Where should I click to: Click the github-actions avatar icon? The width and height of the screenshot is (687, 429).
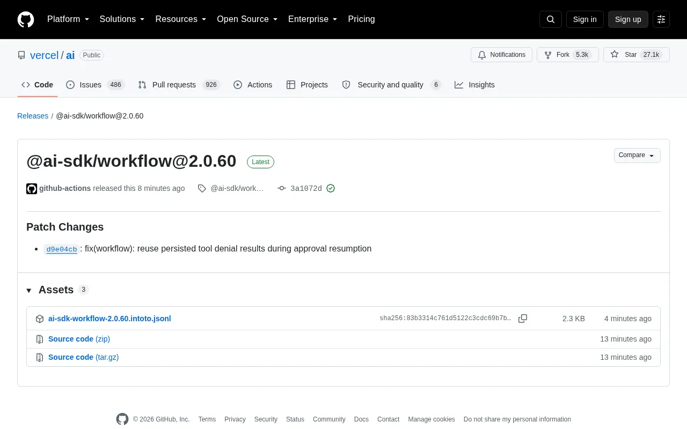[x=32, y=188]
